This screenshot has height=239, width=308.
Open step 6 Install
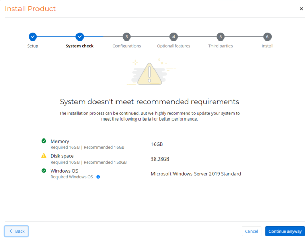(x=267, y=37)
